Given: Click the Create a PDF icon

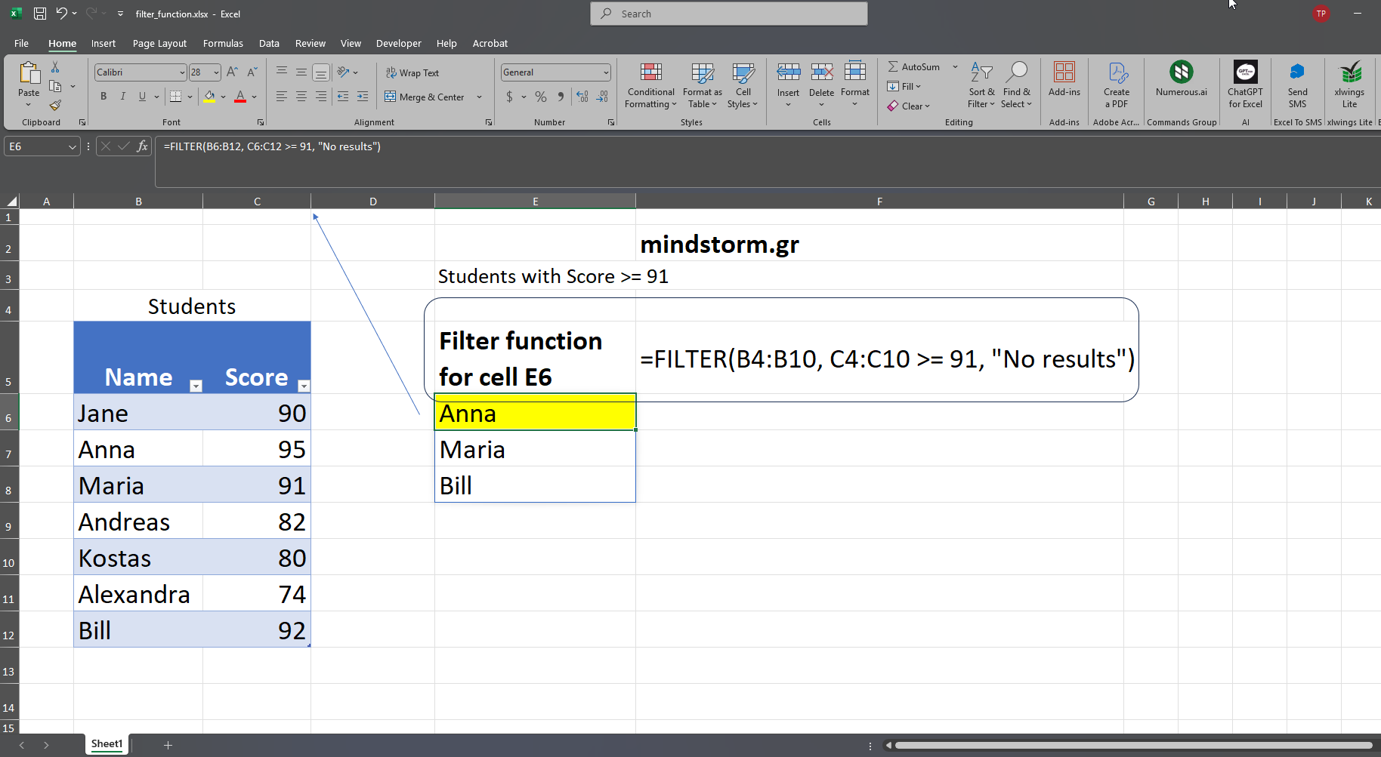Looking at the screenshot, I should point(1117,73).
